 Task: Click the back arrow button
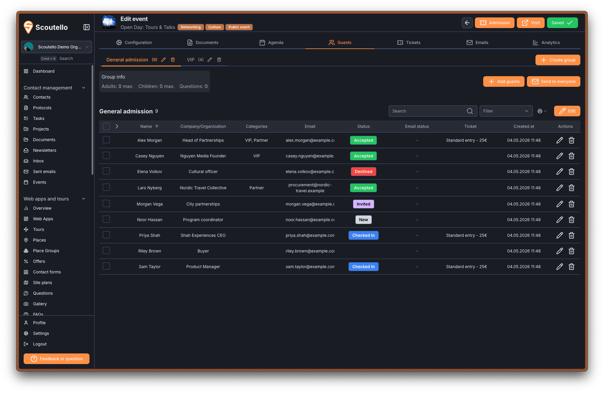[x=467, y=23]
